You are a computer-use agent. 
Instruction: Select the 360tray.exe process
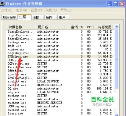pyautogui.click(x=60, y=106)
